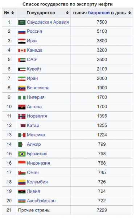Screen dimensions: 136x218
Task: Sort table by Государство column arrows
Action: 67,13
